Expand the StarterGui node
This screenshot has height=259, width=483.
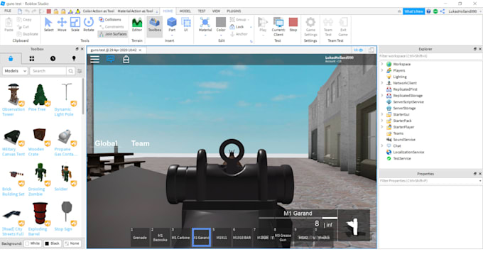click(x=382, y=114)
